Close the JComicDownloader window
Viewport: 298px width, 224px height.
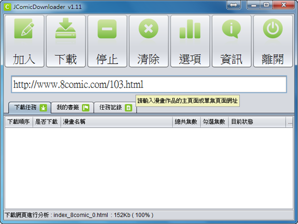coord(284,5)
